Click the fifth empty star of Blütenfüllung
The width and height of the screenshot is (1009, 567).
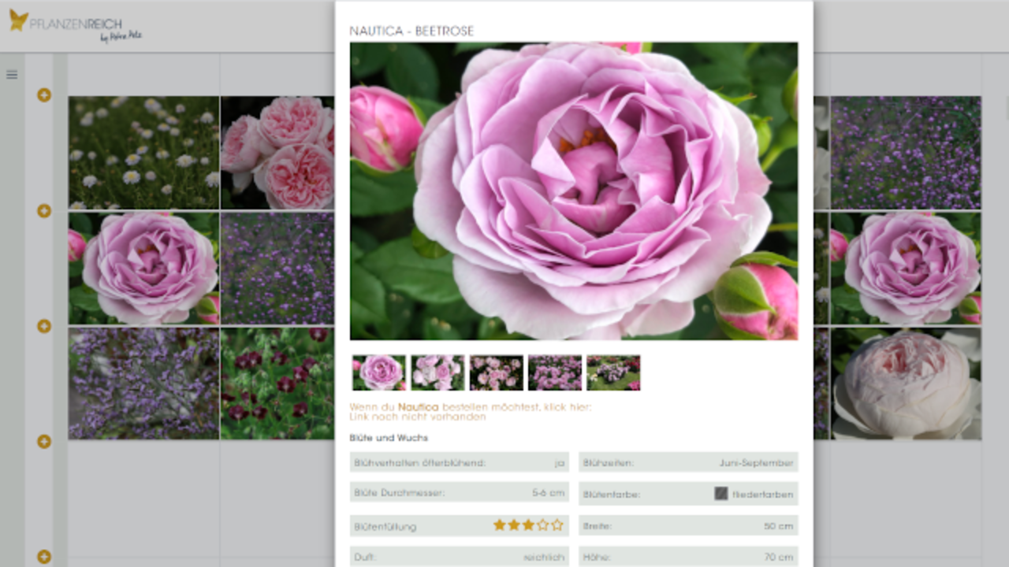tap(557, 524)
